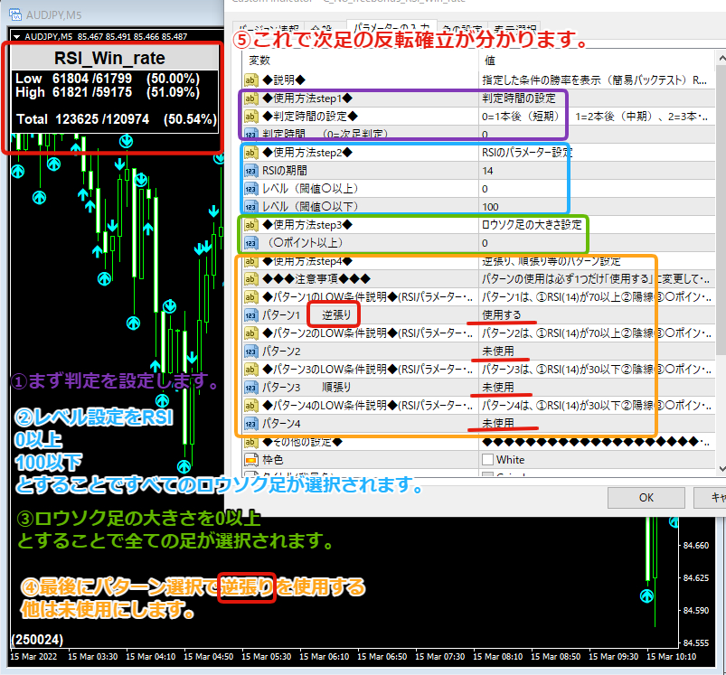This screenshot has height=675, width=726.
Task: Click the parameter list vertical scrollbar thumb
Action: [721, 211]
